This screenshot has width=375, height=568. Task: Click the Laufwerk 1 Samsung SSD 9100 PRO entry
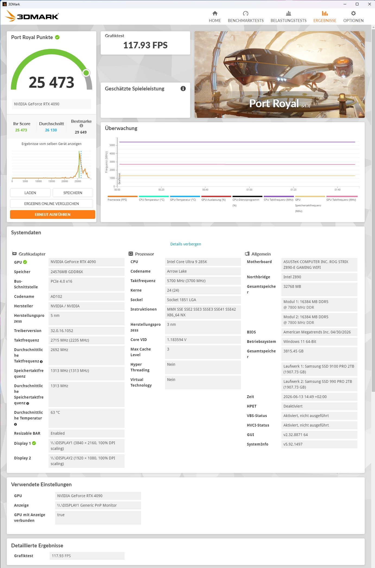click(x=319, y=369)
